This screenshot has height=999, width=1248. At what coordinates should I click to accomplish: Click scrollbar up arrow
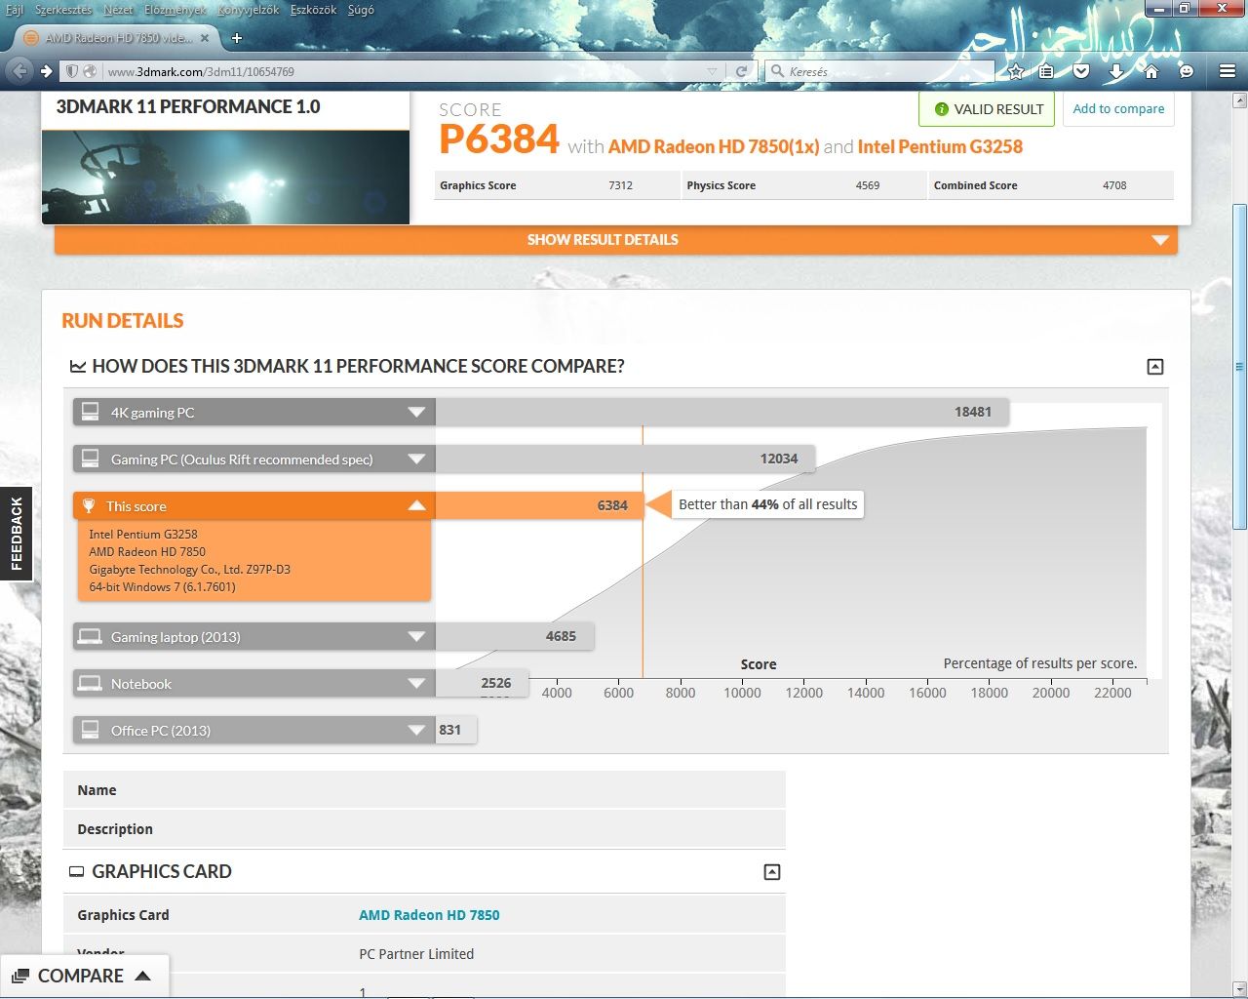click(1239, 100)
